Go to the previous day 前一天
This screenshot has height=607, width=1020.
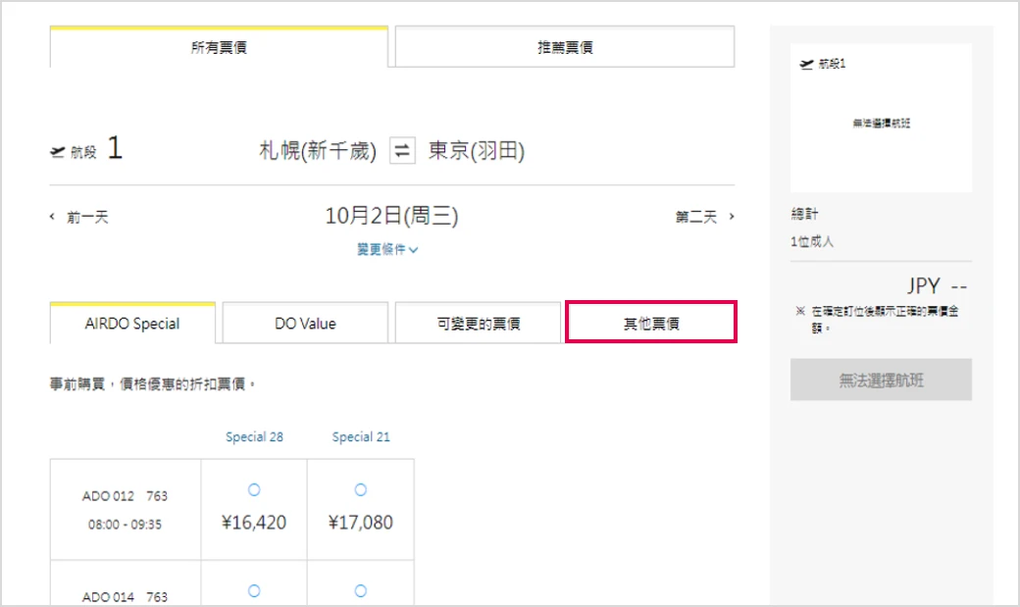87,217
